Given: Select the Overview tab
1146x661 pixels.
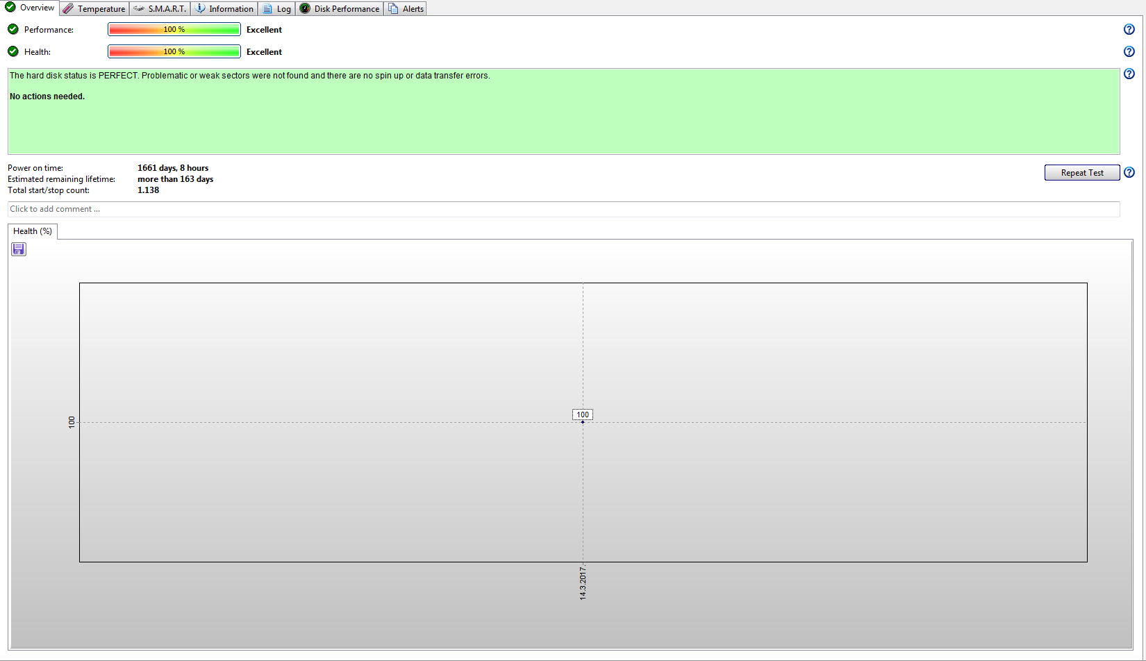Looking at the screenshot, I should point(30,8).
